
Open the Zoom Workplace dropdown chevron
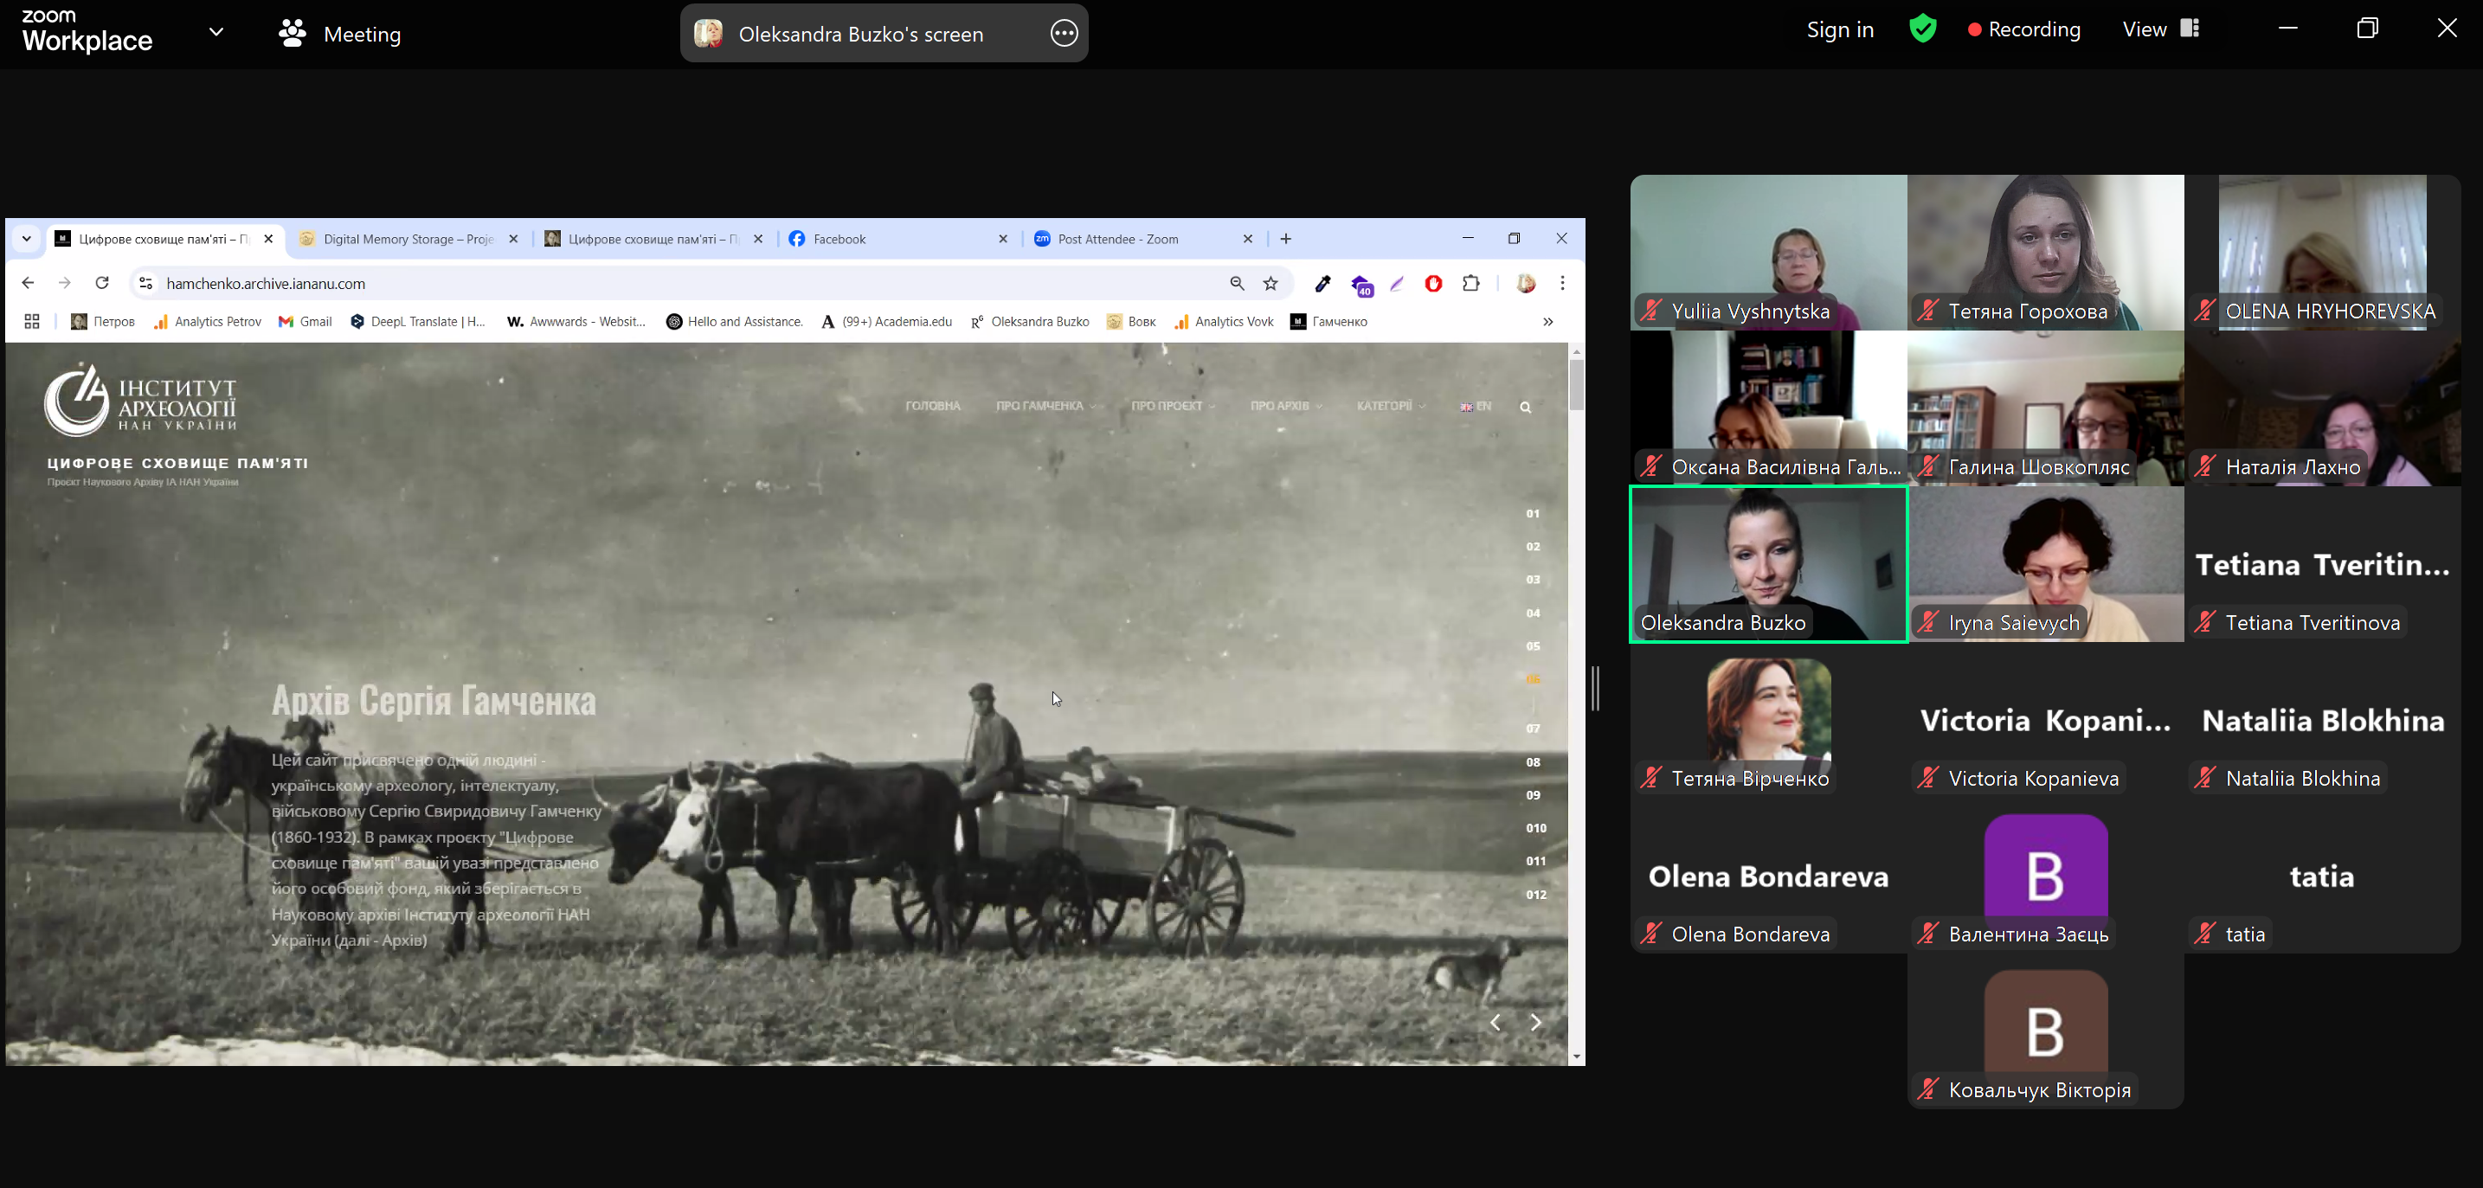click(217, 32)
